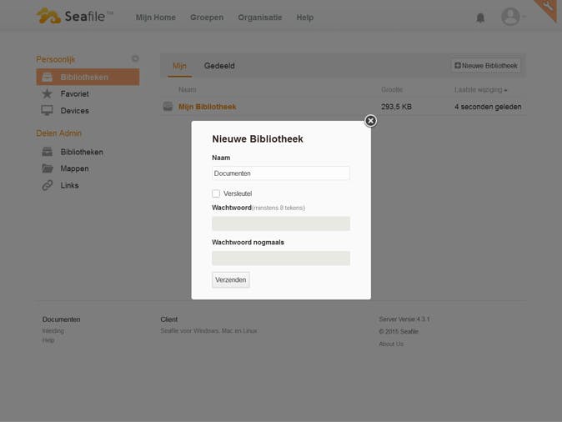The image size is (562, 422).
Task: Switch to the Mijn tab
Action: pyautogui.click(x=179, y=66)
